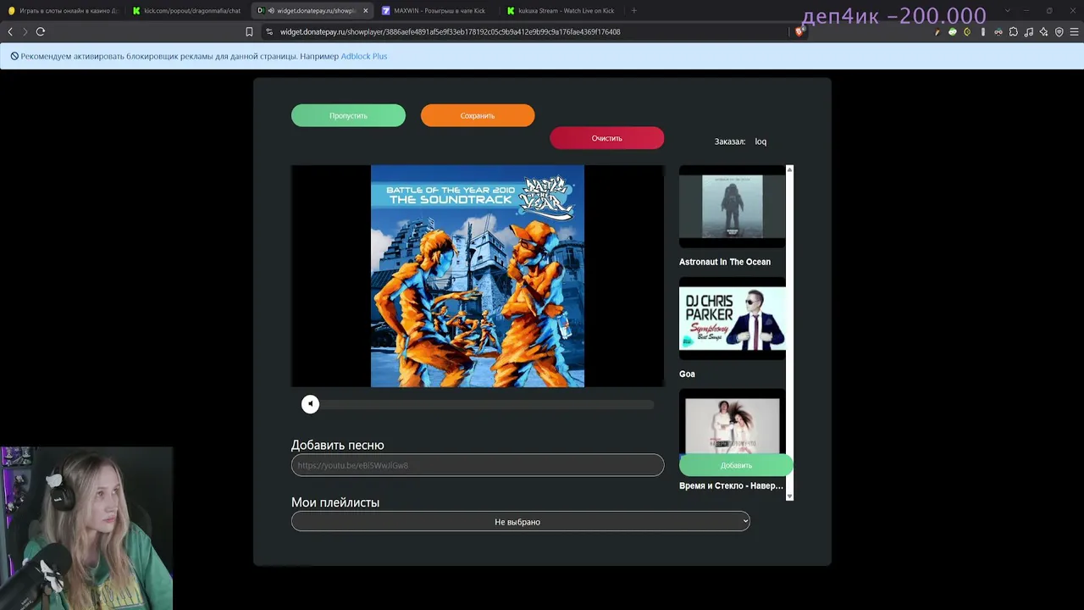The height and width of the screenshot is (610, 1084).
Task: Open the Brave Shields panel
Action: tap(799, 32)
